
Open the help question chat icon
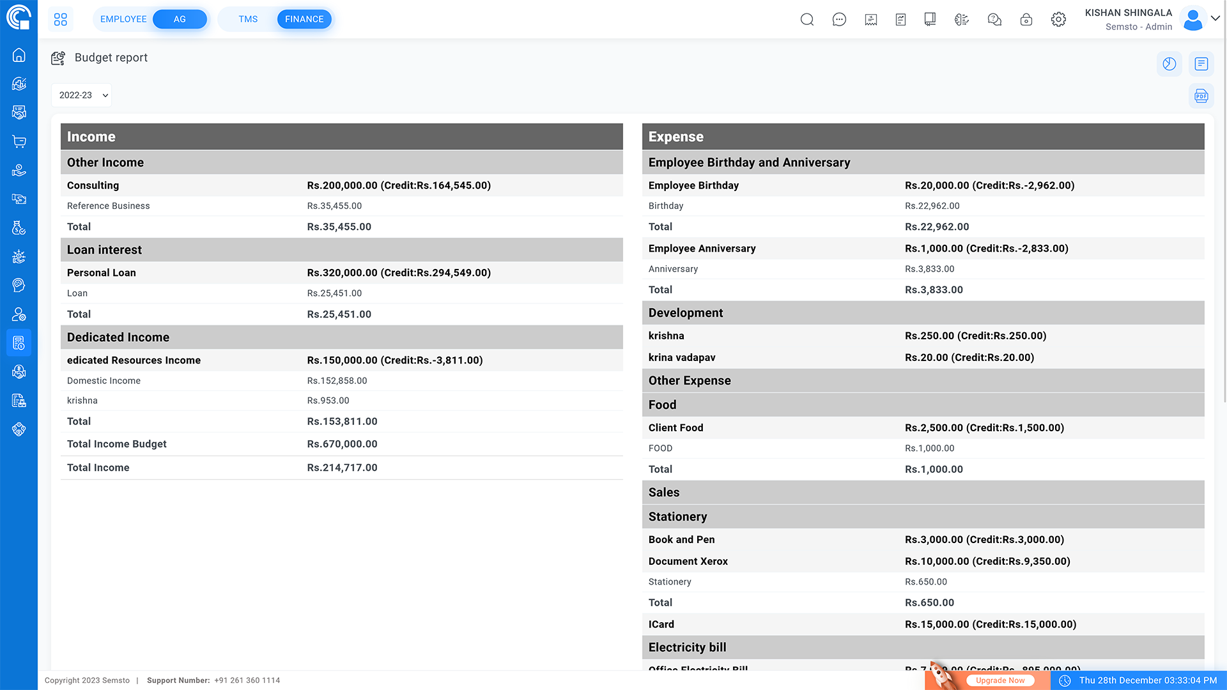pos(994,19)
